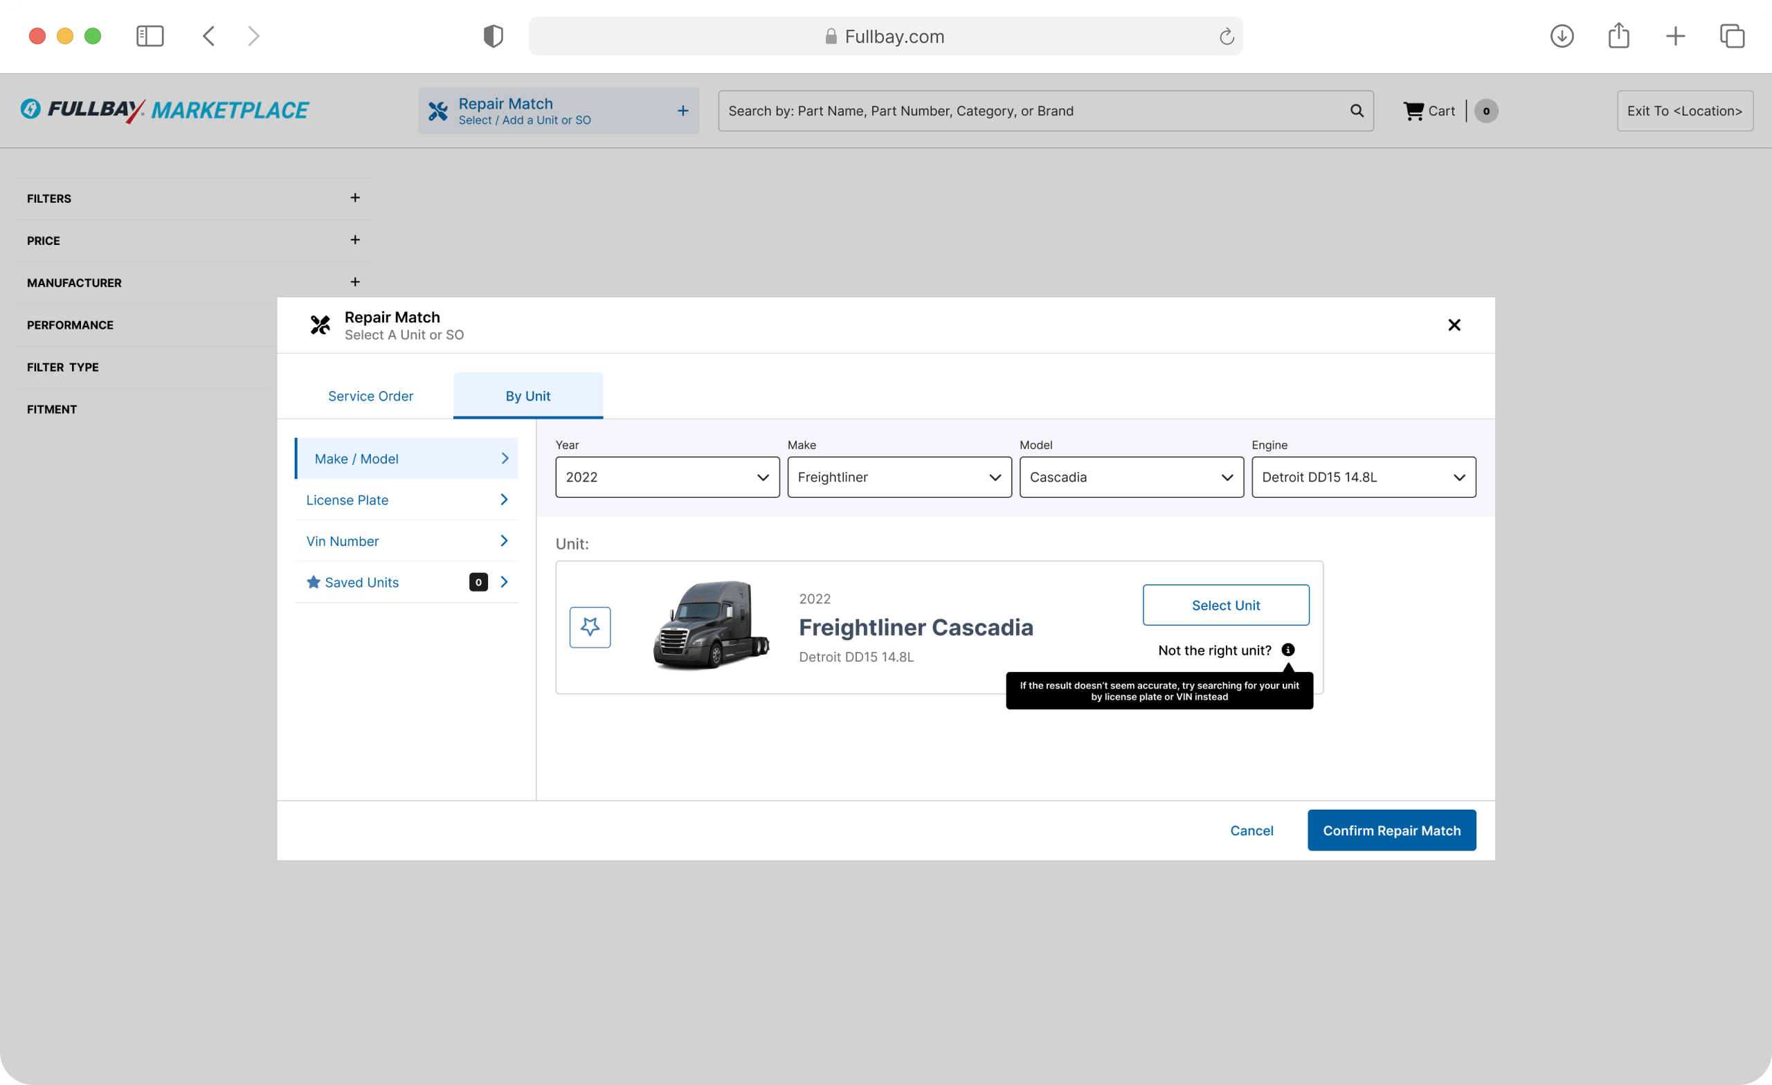Click the Select Unit button
1772x1085 pixels.
point(1225,605)
